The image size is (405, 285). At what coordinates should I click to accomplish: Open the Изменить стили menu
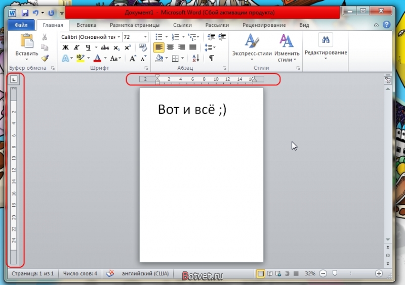tap(287, 47)
